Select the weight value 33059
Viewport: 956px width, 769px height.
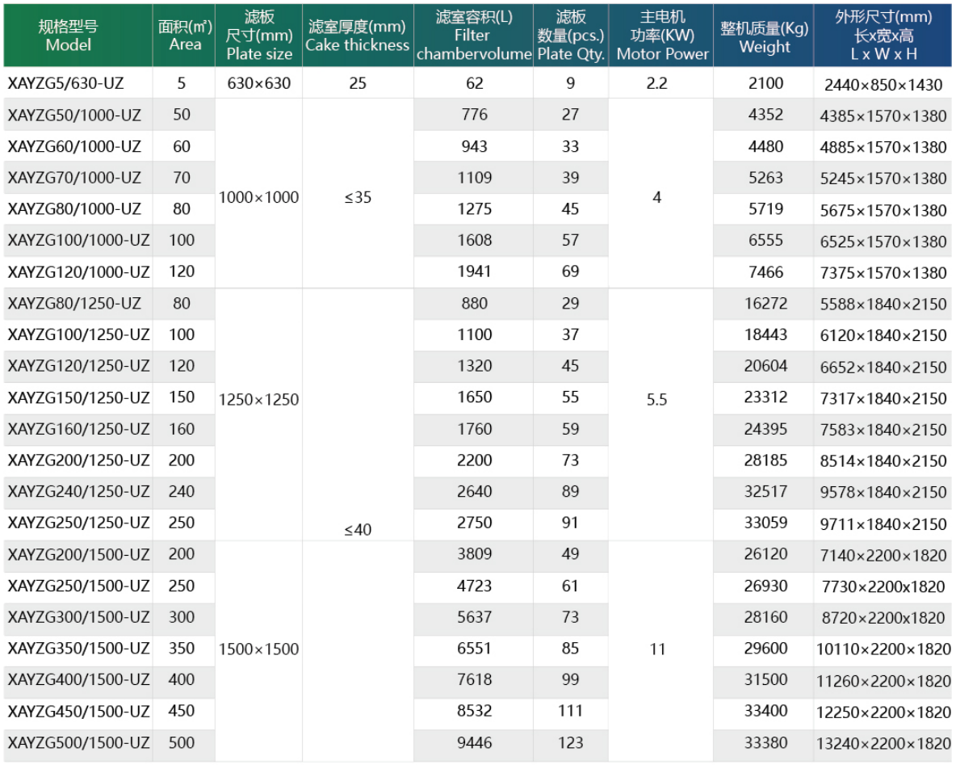tap(765, 523)
